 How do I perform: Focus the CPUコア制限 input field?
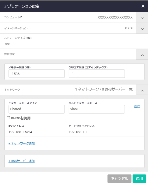click(x=96, y=74)
